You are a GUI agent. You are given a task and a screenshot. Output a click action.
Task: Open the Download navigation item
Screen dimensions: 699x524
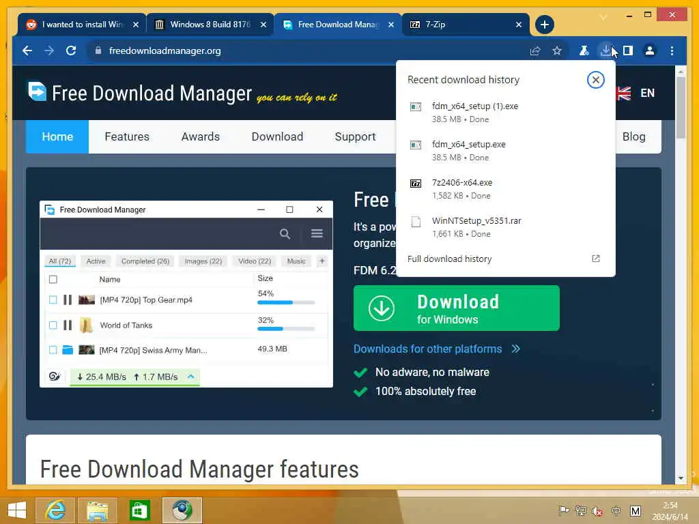277,136
